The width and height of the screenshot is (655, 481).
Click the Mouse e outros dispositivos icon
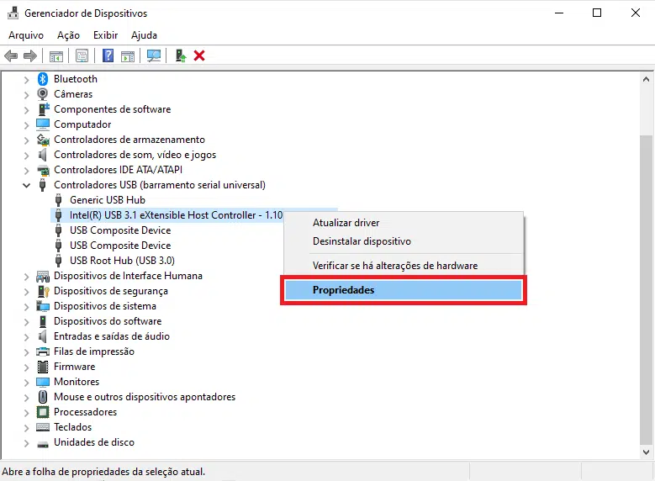click(43, 397)
